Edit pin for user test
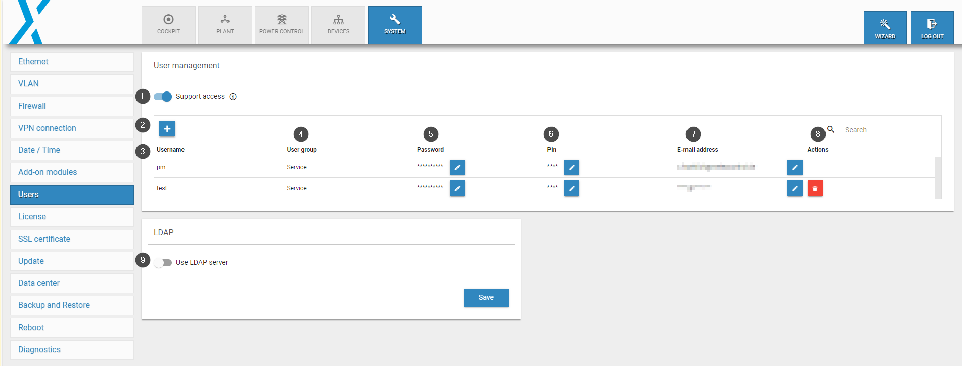 pos(571,189)
